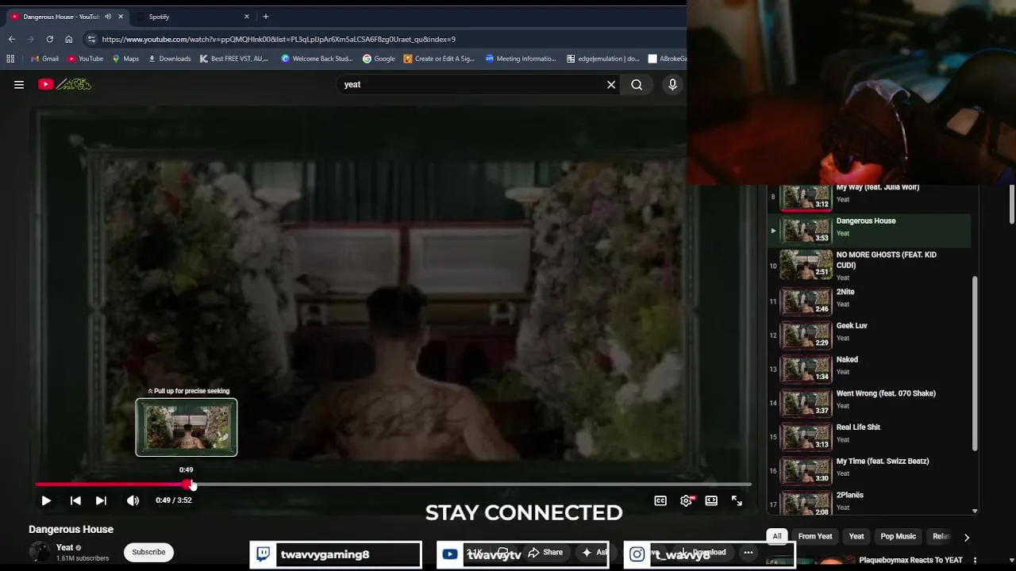This screenshot has height=571, width=1016.
Task: Select Dangerous House in the playlist
Action: tap(869, 230)
